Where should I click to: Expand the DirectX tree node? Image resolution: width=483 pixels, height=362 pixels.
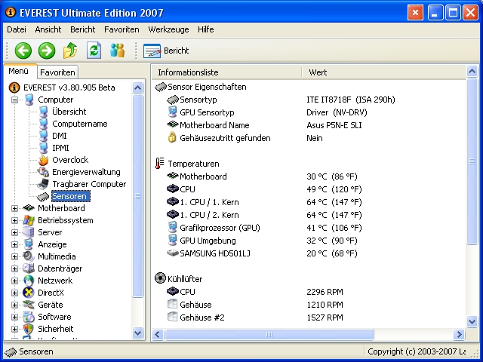[x=14, y=293]
